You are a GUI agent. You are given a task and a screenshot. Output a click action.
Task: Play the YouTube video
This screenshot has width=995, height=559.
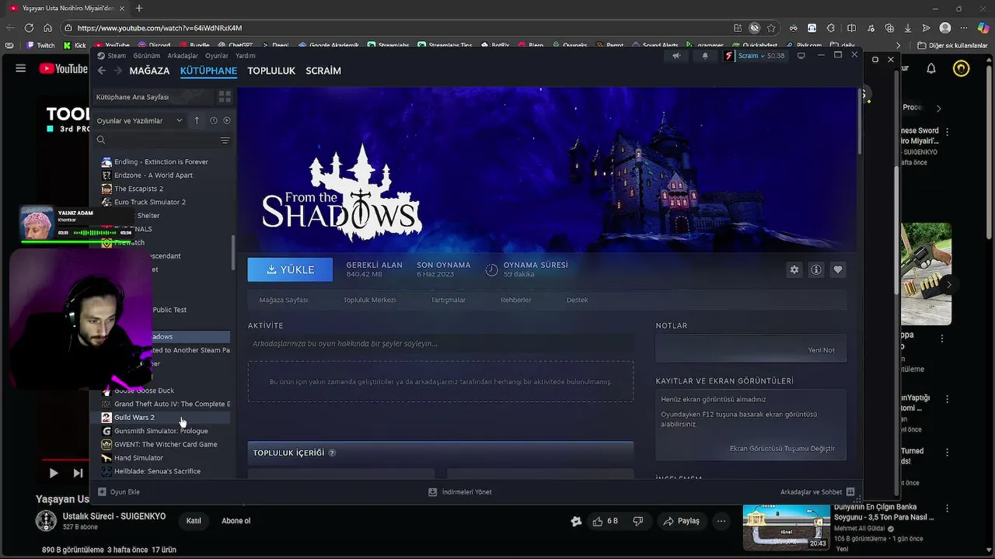[53, 473]
